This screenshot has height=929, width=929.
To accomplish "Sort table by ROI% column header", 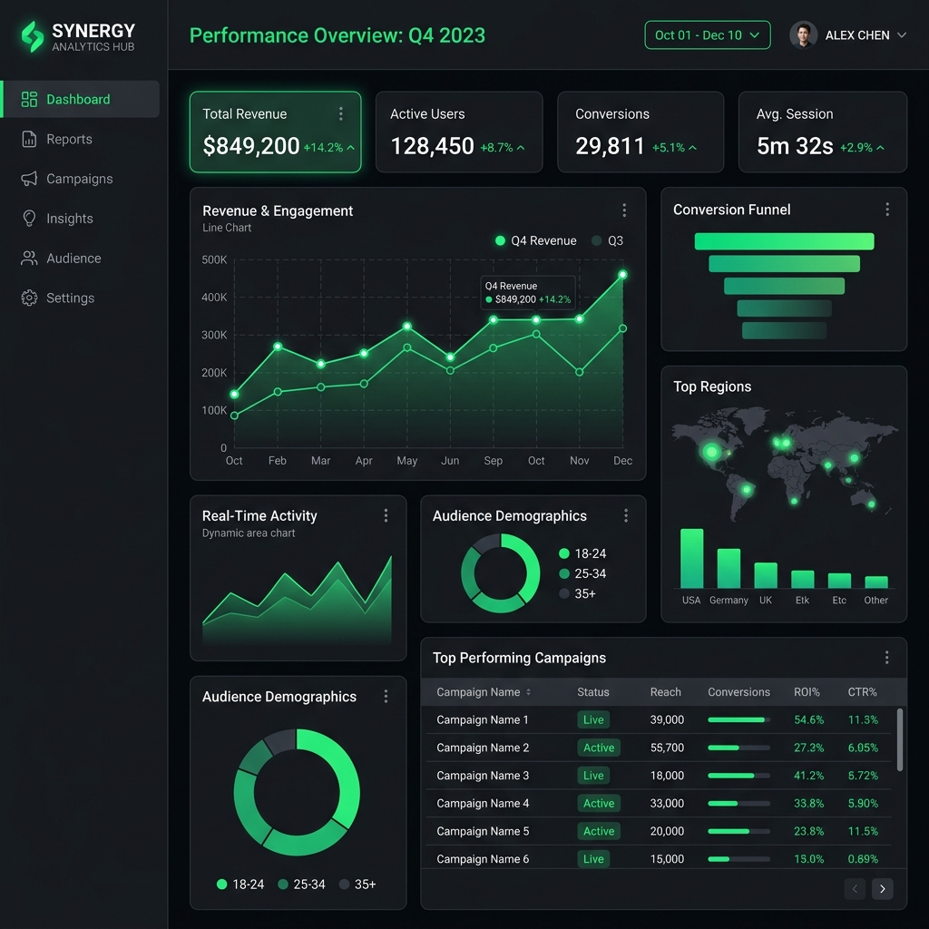I will [807, 692].
